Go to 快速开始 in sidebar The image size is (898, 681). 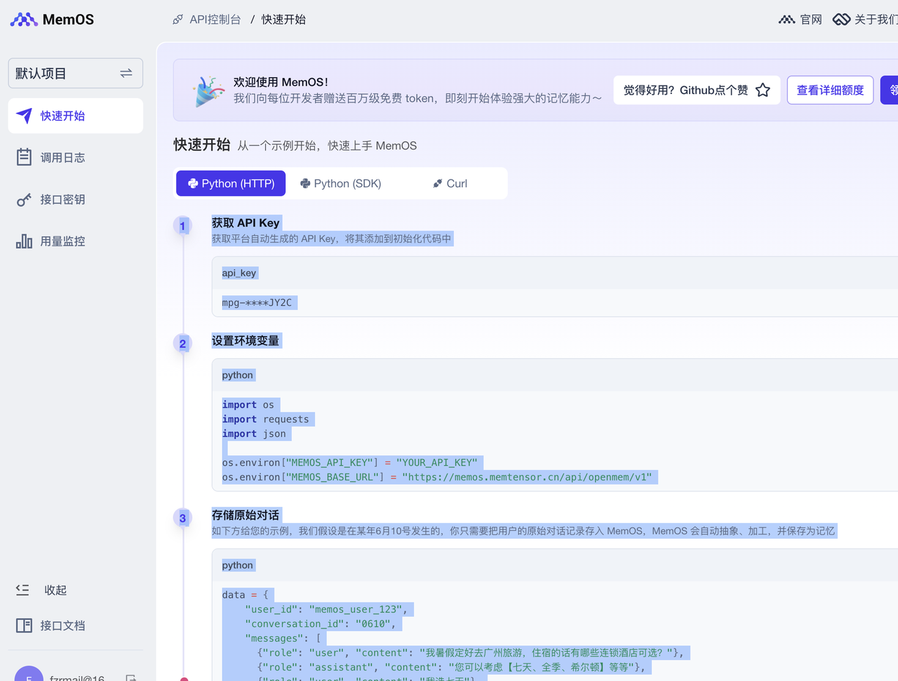76,116
